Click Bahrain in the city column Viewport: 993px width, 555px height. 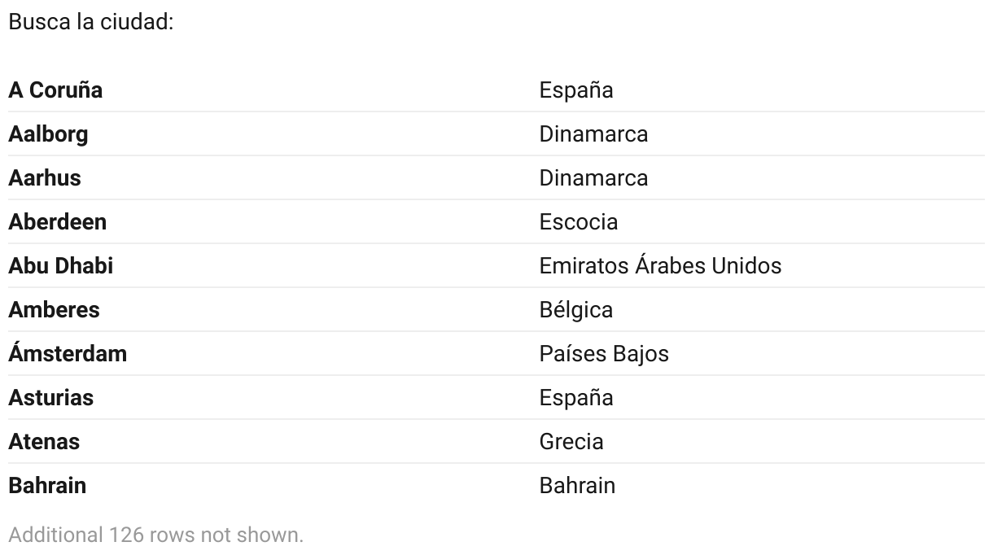[x=47, y=485]
